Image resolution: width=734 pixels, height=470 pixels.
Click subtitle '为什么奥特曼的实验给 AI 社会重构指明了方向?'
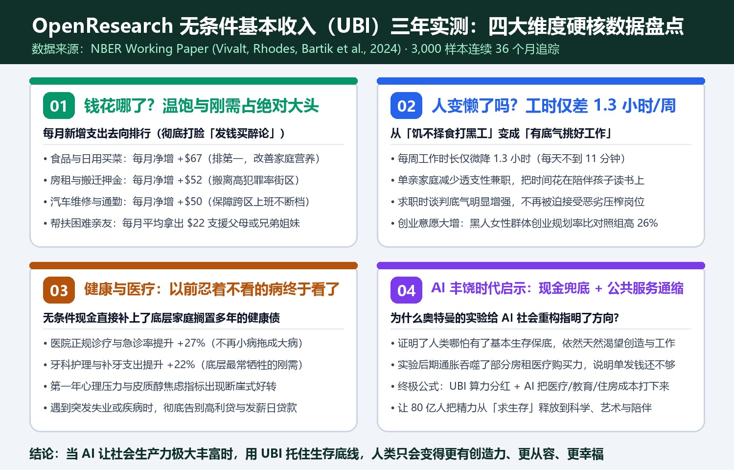pos(505,318)
